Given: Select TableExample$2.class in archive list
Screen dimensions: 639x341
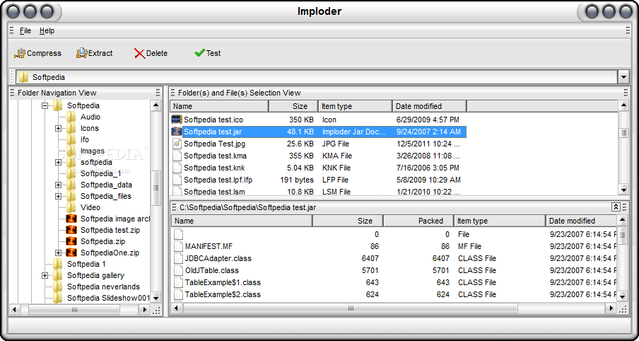Looking at the screenshot, I should (223, 294).
